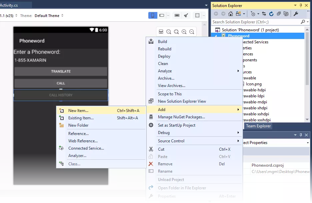Viewport: 312px width, 203px height.
Task: Click the designer split layout icon
Action: point(161,32)
